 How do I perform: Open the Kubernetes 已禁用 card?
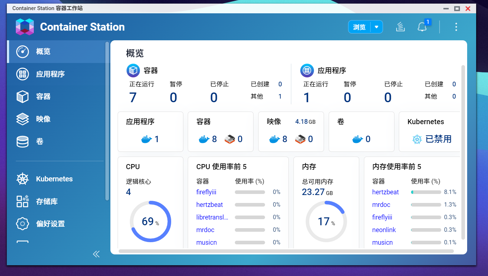point(429,132)
